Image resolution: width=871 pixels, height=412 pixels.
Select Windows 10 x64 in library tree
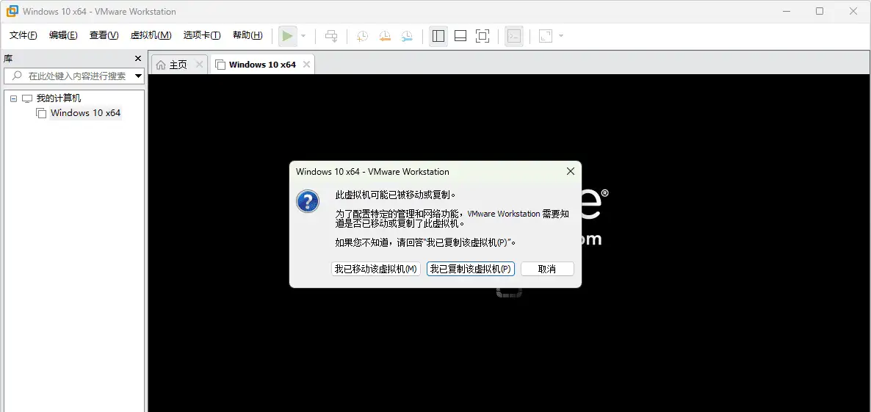(85, 112)
